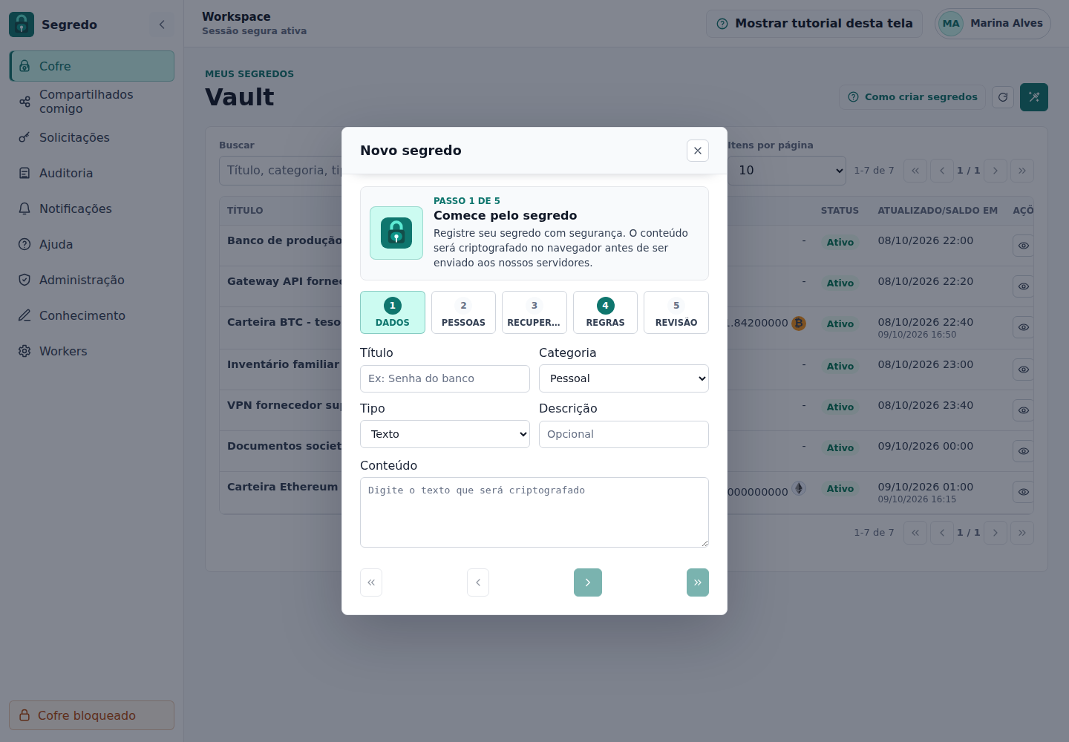Image resolution: width=1069 pixels, height=742 pixels.
Task: Close the Novo segredo dialog
Action: tap(698, 151)
